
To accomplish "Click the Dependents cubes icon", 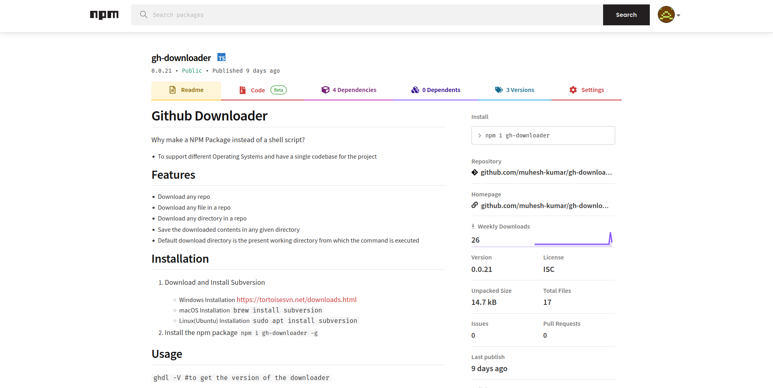I will click(415, 90).
